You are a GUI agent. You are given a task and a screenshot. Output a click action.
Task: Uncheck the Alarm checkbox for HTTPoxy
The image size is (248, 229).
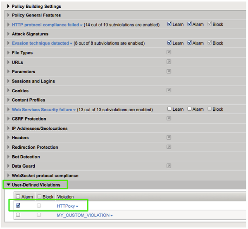click(x=18, y=206)
